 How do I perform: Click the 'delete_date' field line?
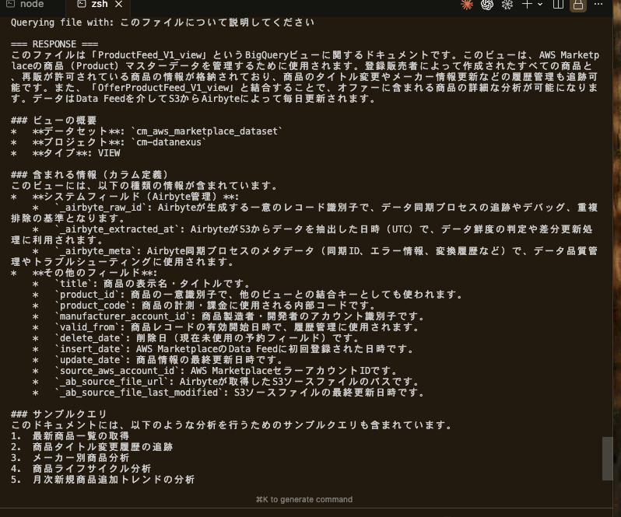pyautogui.click(x=195, y=338)
